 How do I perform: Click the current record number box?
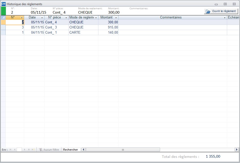click(x=19, y=150)
